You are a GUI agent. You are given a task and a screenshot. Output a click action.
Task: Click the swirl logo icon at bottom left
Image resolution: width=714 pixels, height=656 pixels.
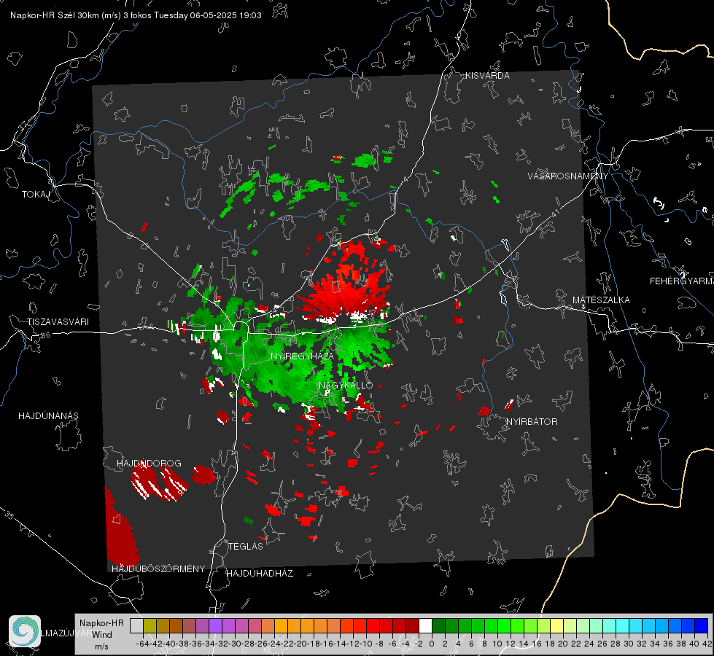click(25, 631)
